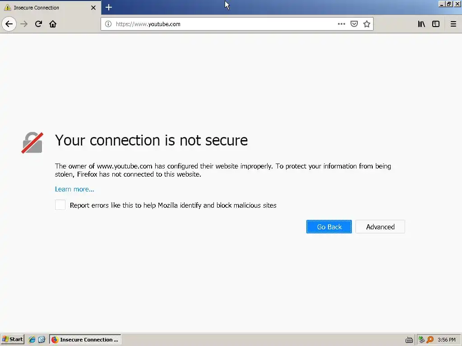Open the on-screen keyboard tray icon
Screen dimensions: 462x346
click(409, 340)
